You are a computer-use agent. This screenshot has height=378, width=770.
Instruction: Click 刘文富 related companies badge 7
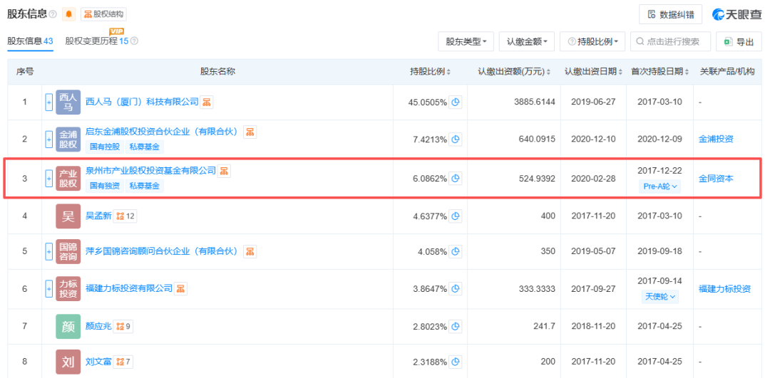pyautogui.click(x=123, y=362)
